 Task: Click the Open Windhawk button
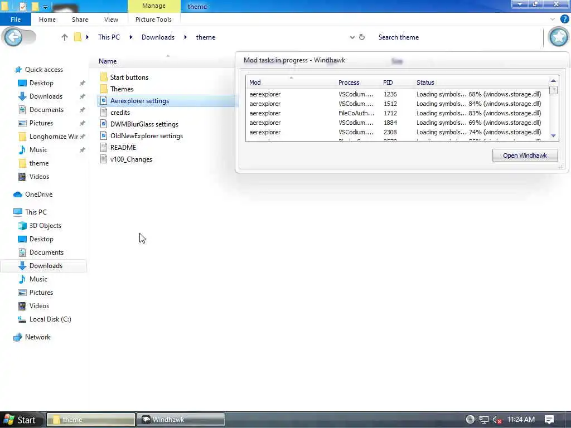(x=525, y=155)
